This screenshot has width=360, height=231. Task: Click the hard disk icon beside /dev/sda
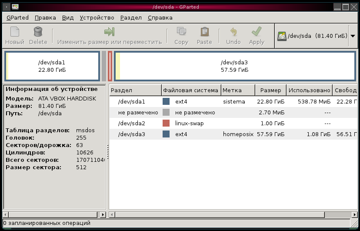pyautogui.click(x=282, y=36)
